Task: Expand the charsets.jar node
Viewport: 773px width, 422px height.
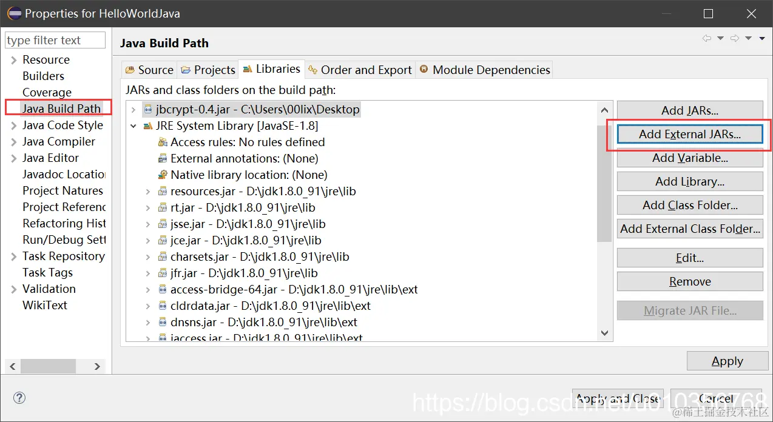Action: pos(148,257)
